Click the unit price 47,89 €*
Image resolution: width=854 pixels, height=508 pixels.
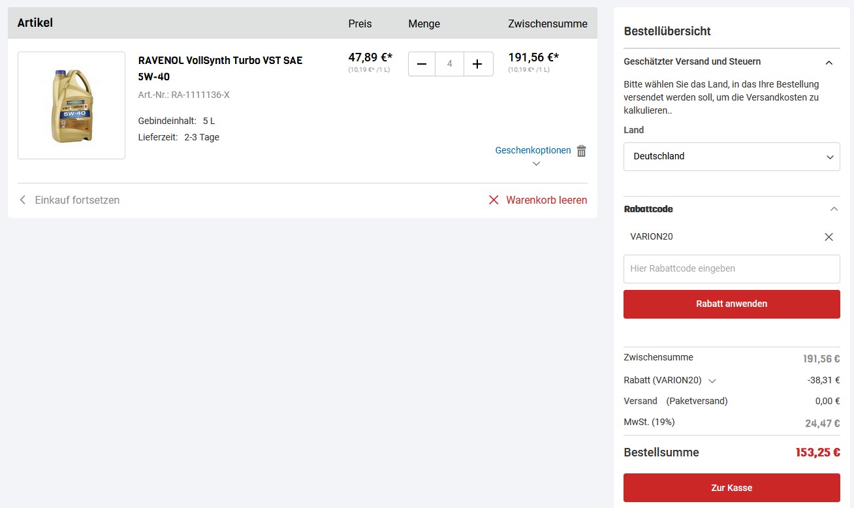point(370,57)
